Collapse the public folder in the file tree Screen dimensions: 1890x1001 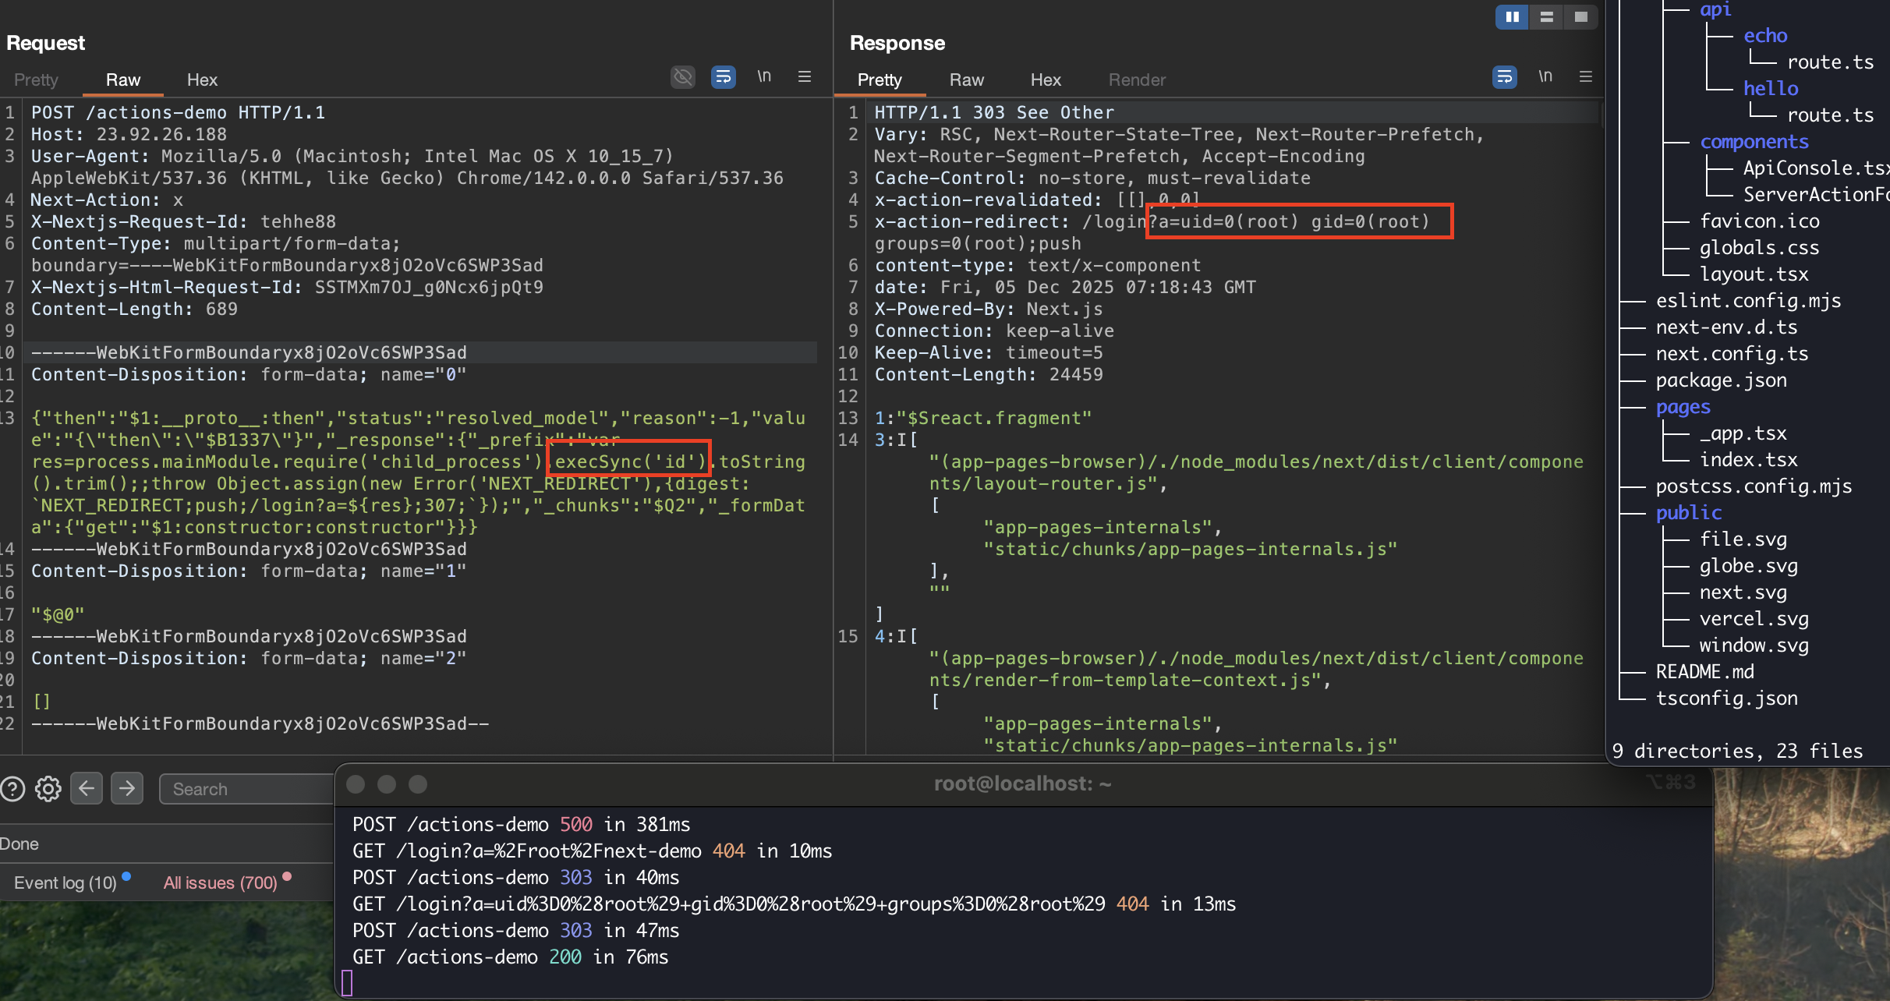pyautogui.click(x=1688, y=512)
